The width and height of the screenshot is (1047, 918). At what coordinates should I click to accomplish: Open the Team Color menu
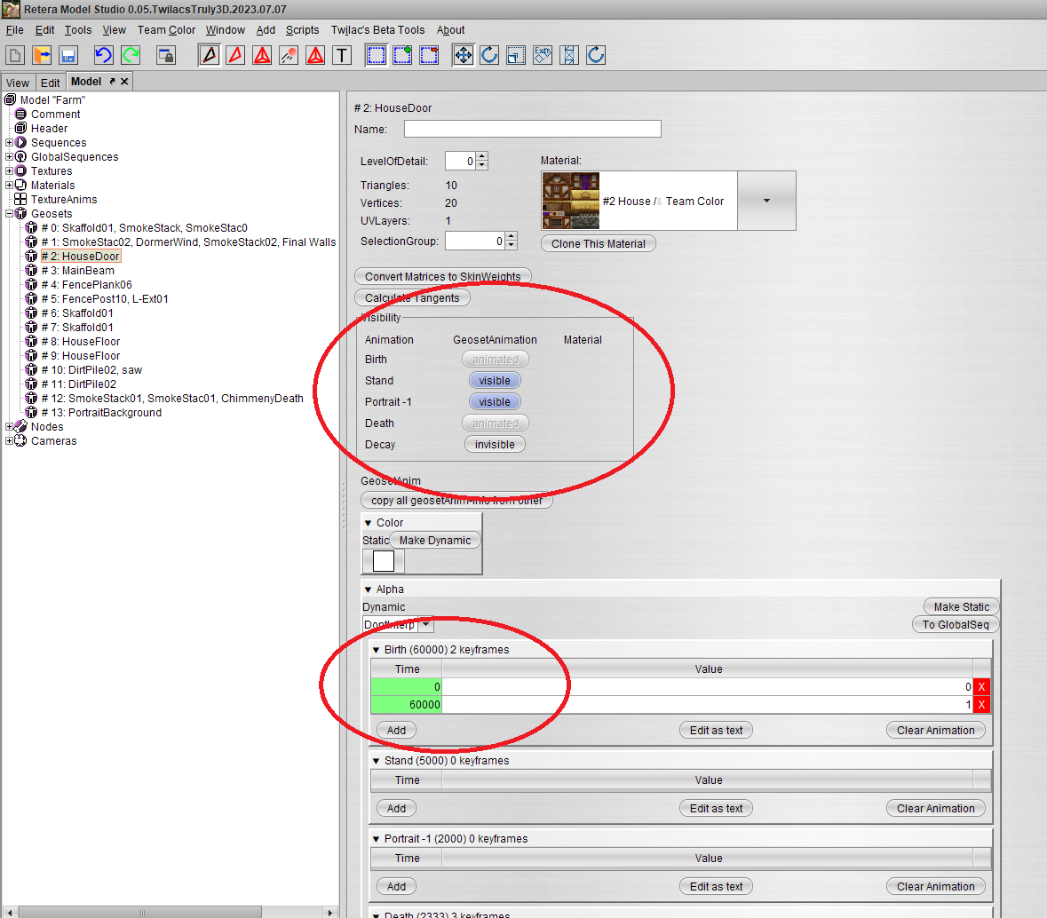click(x=166, y=30)
